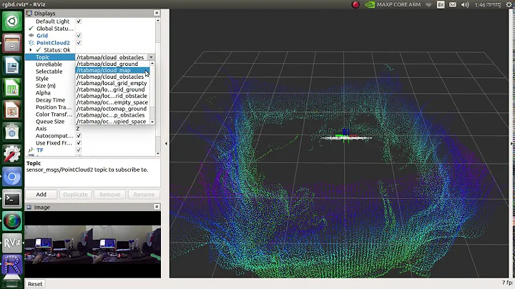Switch to the RViz dock icon

[x=12, y=243]
